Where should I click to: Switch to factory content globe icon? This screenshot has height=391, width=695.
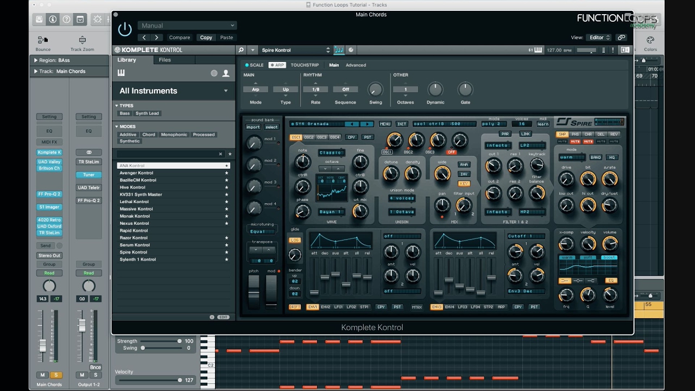pos(214,73)
